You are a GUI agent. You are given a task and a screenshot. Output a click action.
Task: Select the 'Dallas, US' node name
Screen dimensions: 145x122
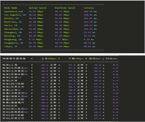(11, 18)
